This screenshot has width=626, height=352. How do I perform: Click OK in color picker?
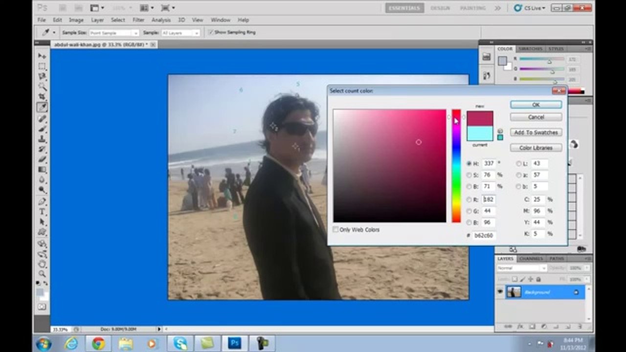536,105
